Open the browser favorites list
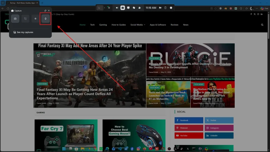Screen dimensions: 270x152 pos(247,8)
